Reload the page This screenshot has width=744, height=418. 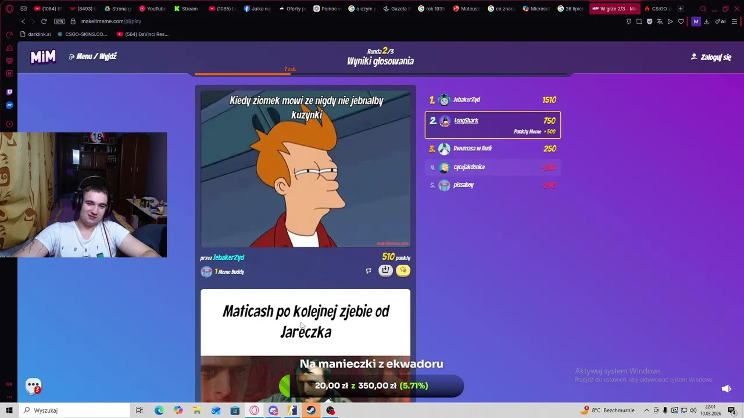44,21
